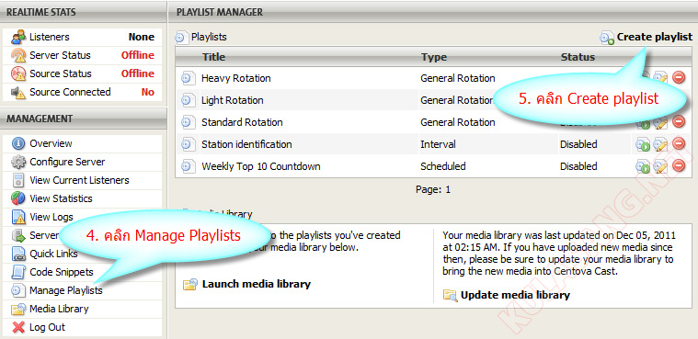Click Disabled status in Weekly Top 10 row
Screen dimensions: 698x339
point(578,166)
